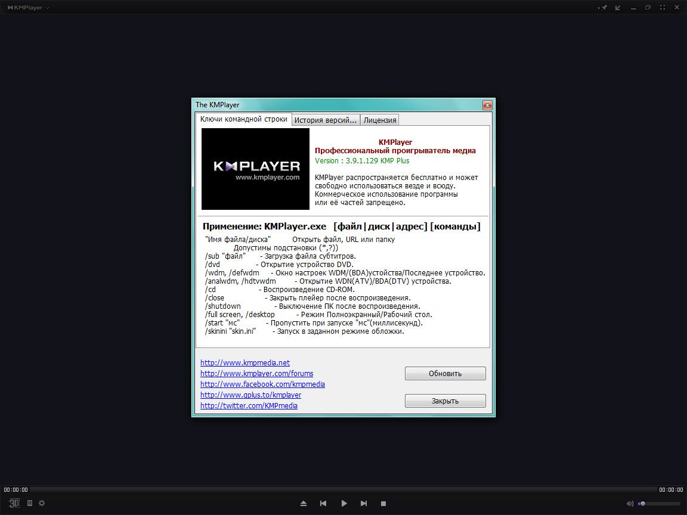Open the kmpmedia.net link
The height and width of the screenshot is (515, 687).
pyautogui.click(x=245, y=362)
